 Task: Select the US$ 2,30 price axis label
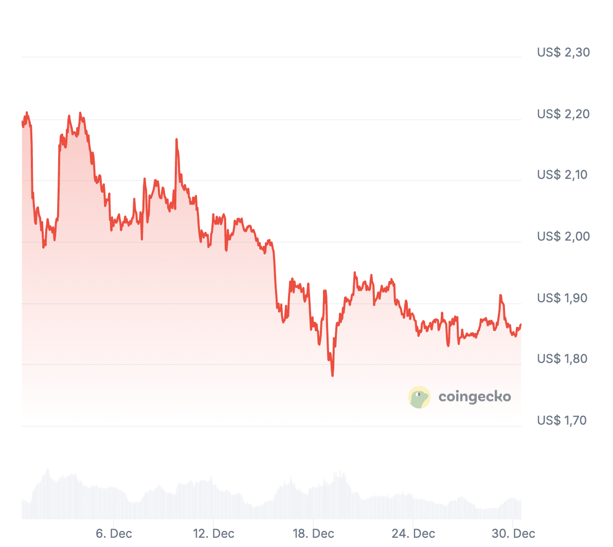click(x=563, y=52)
